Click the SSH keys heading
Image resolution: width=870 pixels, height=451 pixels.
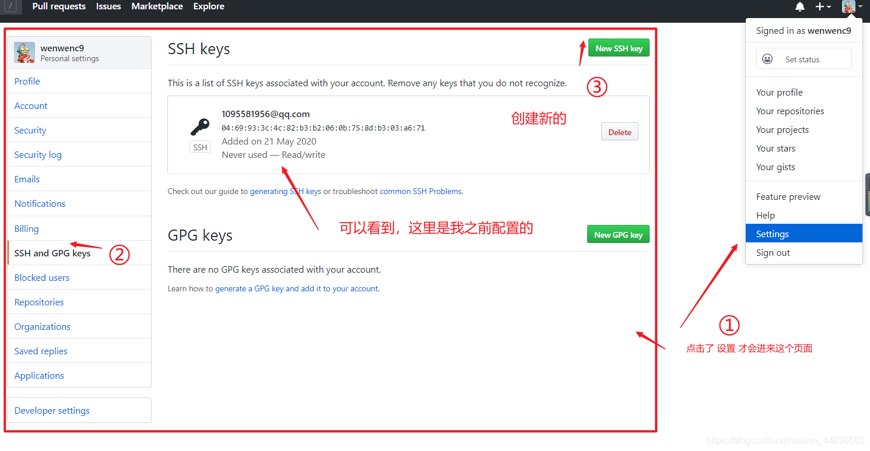(x=199, y=49)
